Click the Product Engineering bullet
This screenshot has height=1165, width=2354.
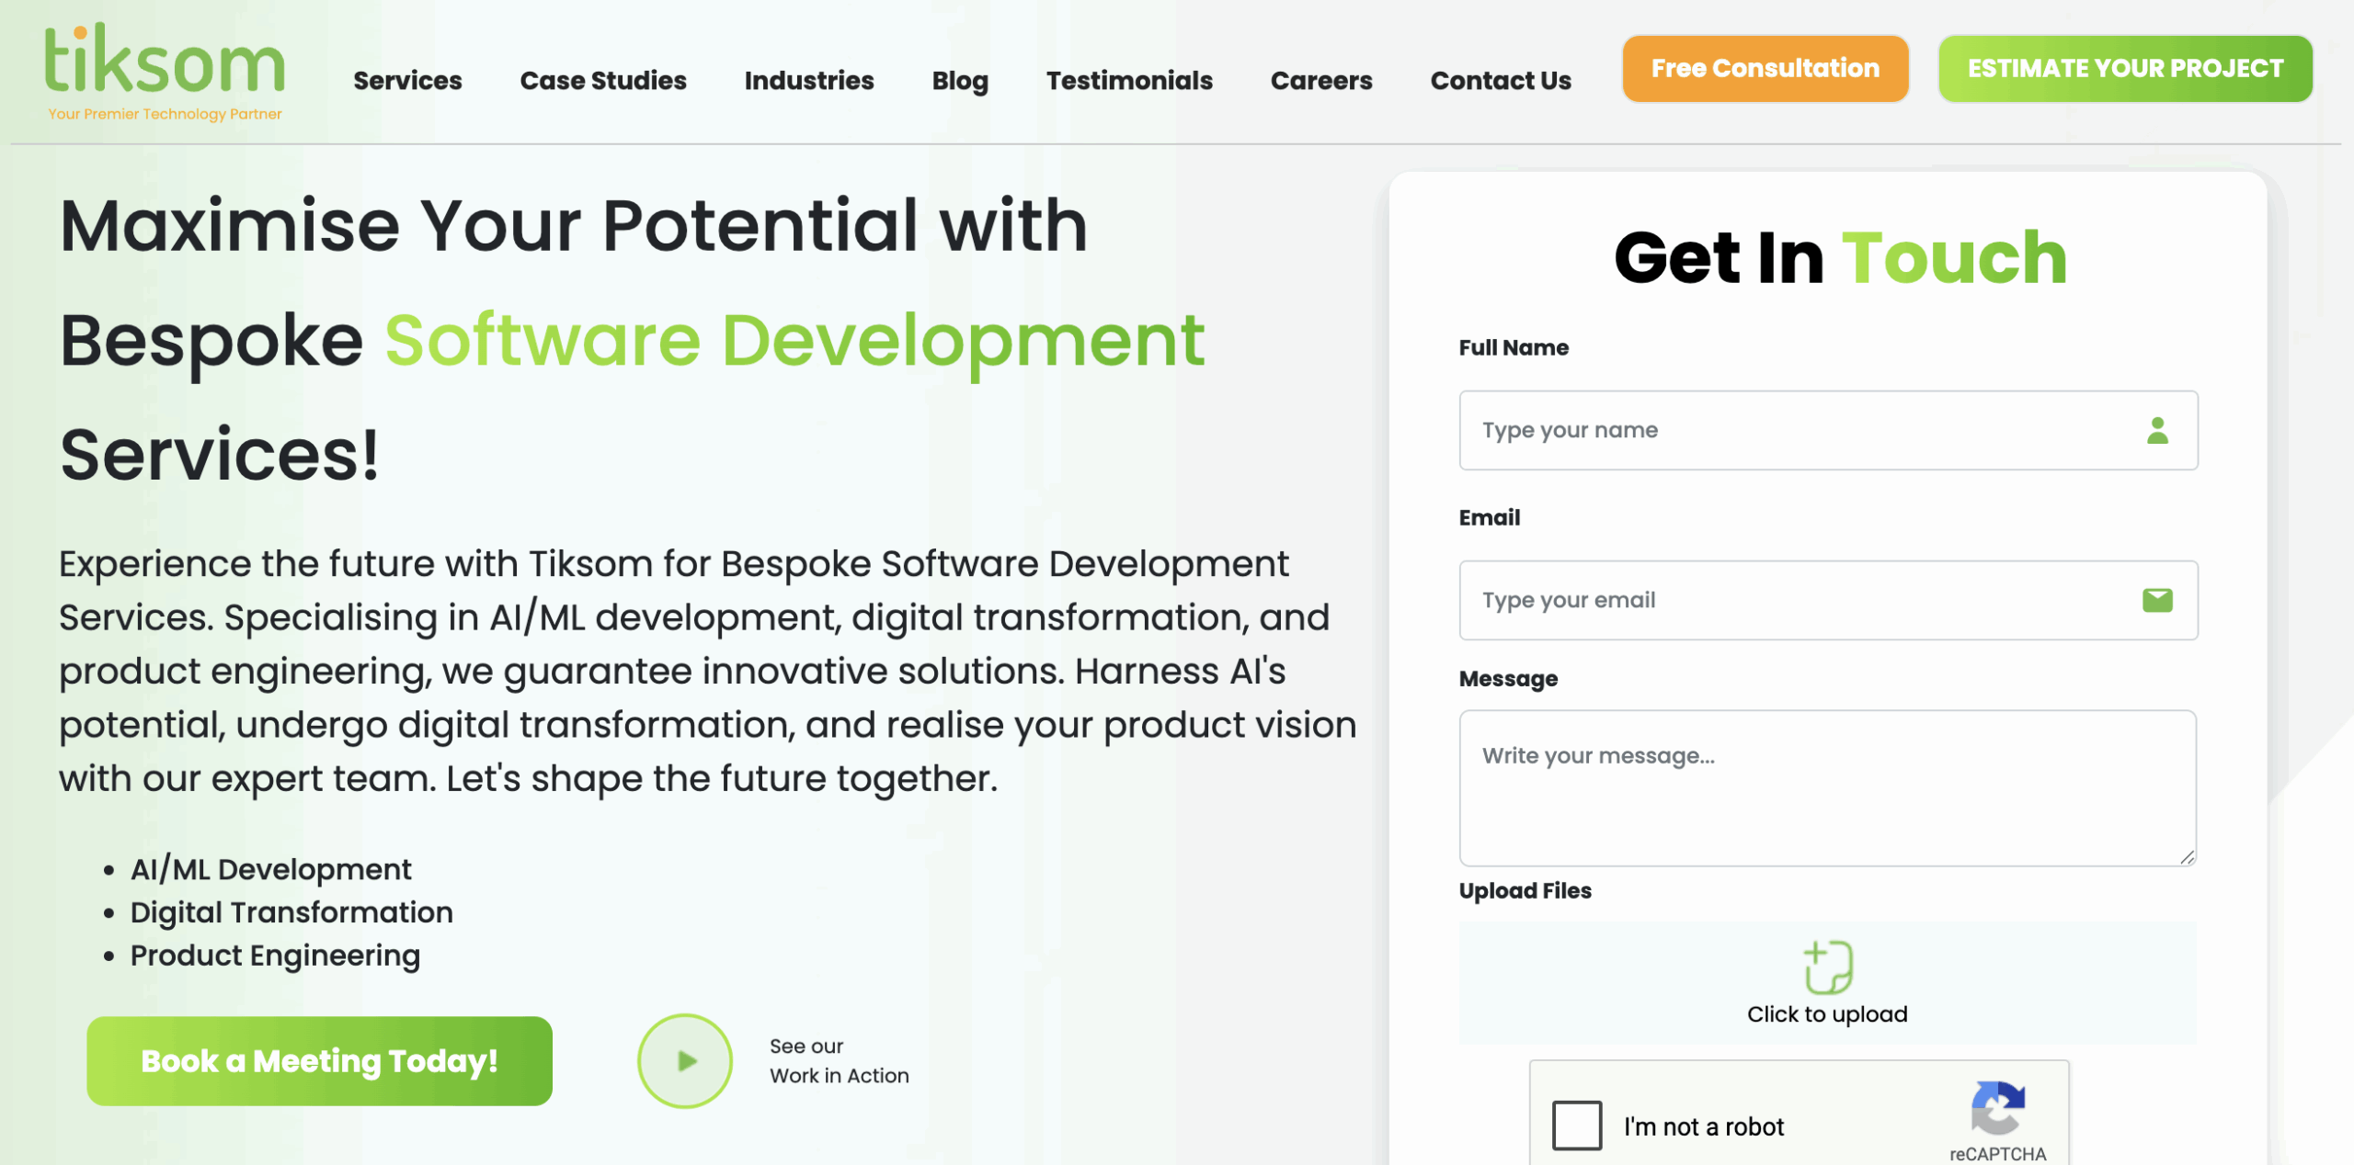pyautogui.click(x=275, y=956)
